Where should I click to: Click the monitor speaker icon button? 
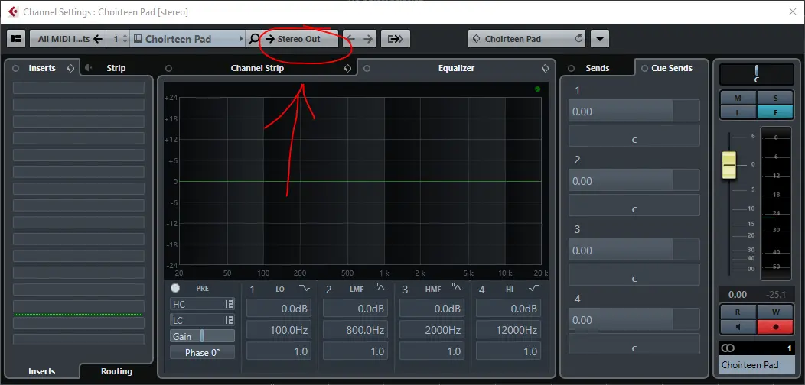tap(738, 327)
